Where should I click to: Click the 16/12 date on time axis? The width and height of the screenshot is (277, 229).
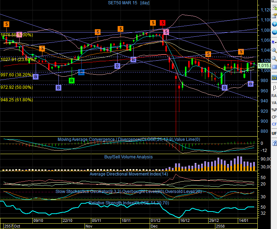click(x=185, y=220)
